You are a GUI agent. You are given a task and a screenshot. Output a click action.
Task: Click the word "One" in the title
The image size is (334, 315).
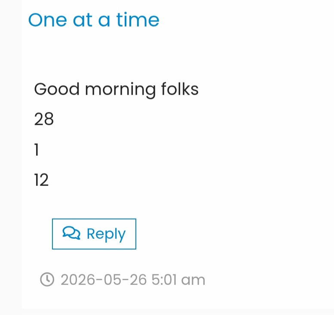point(48,20)
